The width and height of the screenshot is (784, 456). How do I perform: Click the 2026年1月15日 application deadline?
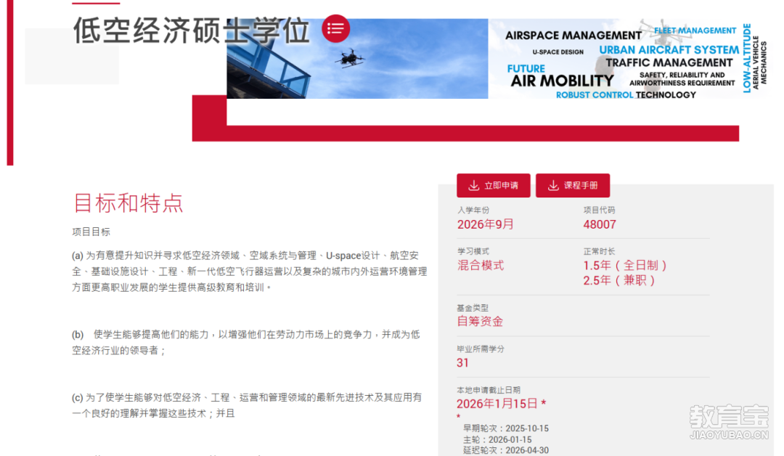[497, 404]
